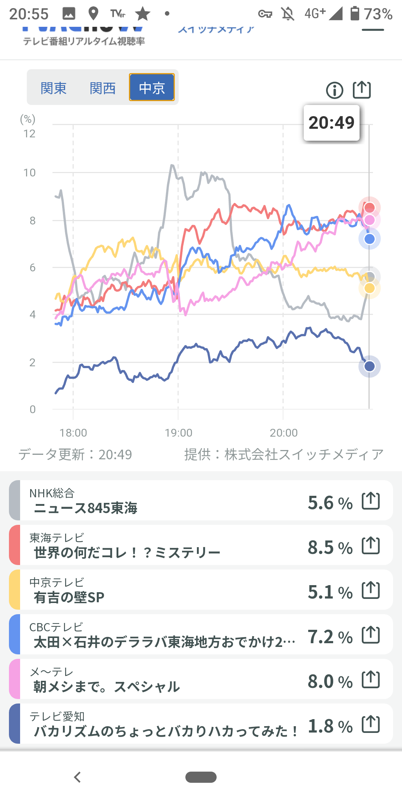Share the NHK総合 rating row
The height and width of the screenshot is (804, 402).
coord(371,501)
